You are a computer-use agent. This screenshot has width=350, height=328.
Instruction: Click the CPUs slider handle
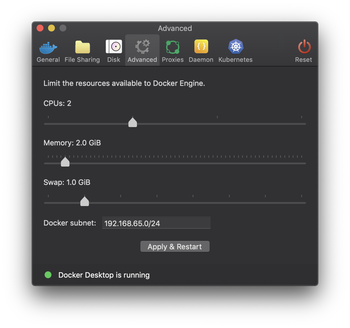[x=133, y=122]
